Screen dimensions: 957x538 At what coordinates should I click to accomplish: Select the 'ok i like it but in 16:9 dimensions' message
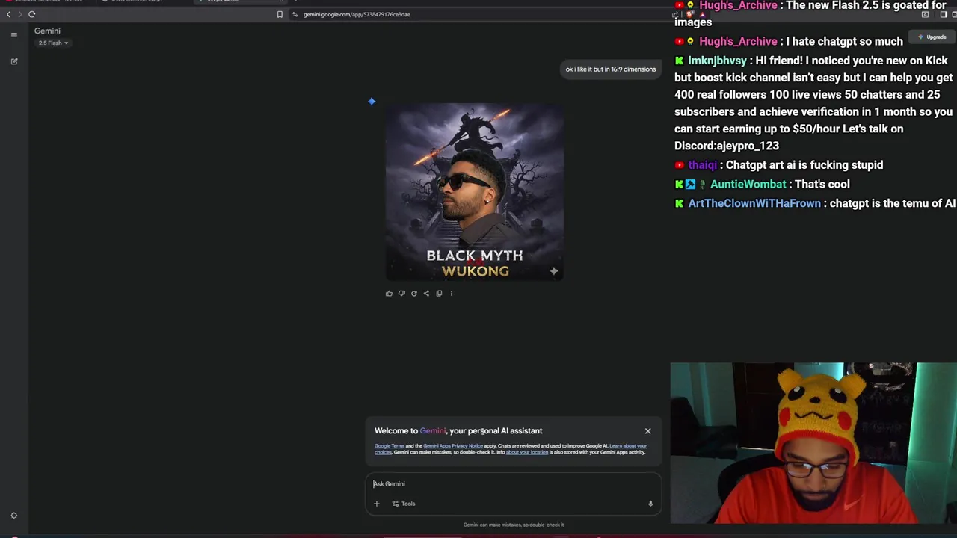611,69
